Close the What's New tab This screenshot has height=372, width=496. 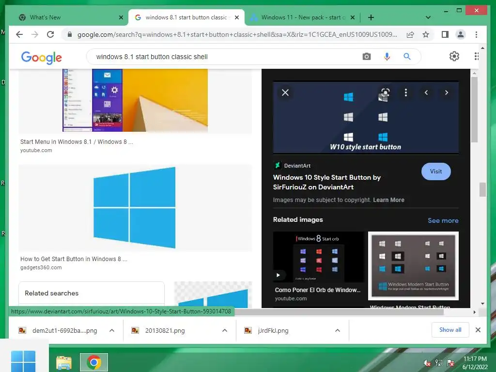click(x=121, y=17)
